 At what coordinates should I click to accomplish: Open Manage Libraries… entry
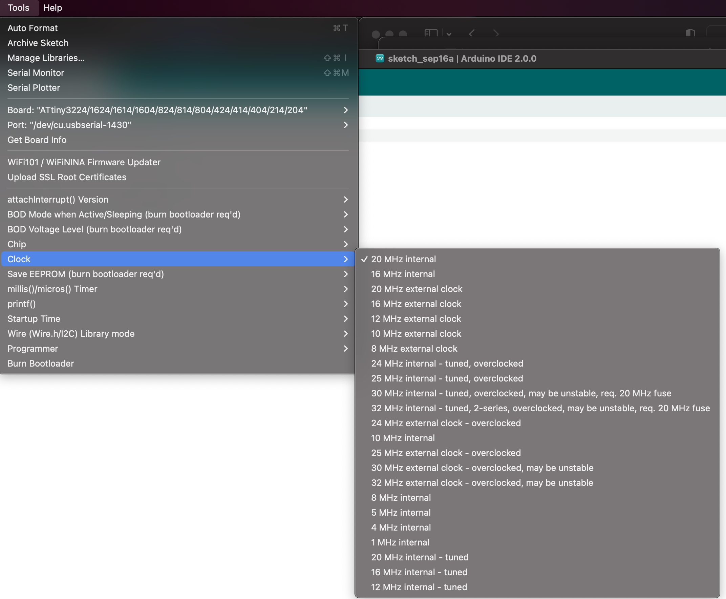click(178, 58)
